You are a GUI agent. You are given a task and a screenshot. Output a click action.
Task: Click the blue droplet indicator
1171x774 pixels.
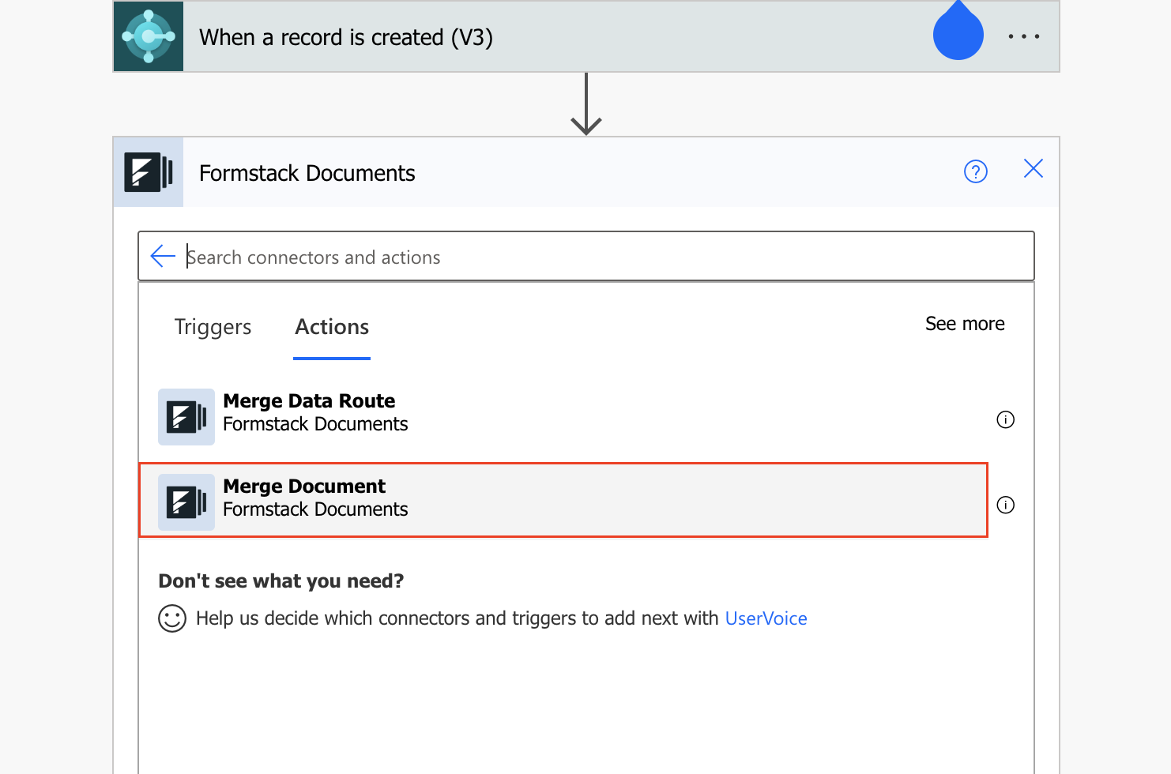click(x=958, y=35)
